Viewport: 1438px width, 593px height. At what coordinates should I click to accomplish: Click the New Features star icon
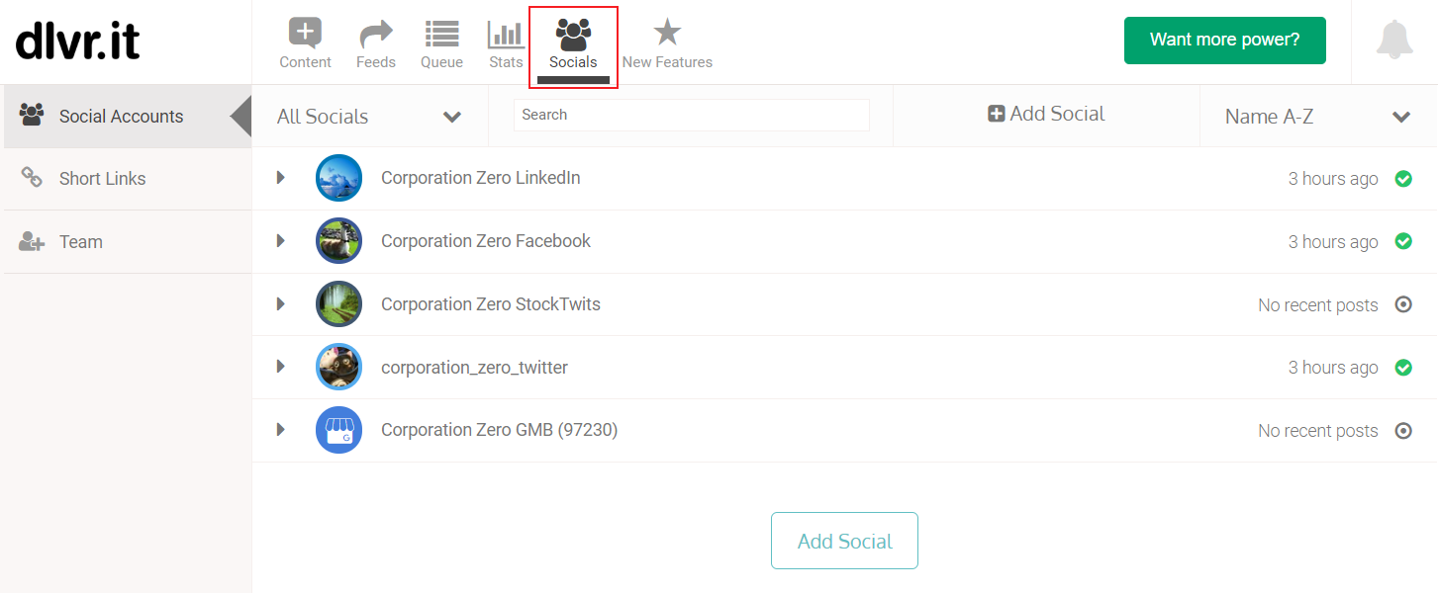tap(667, 34)
